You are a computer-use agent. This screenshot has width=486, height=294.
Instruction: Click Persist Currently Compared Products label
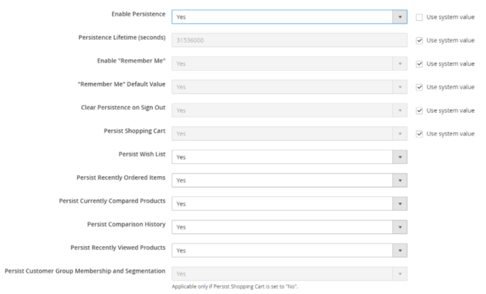(x=112, y=201)
